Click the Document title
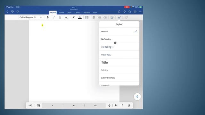The height and width of the screenshot is (115, 205). (74, 9)
